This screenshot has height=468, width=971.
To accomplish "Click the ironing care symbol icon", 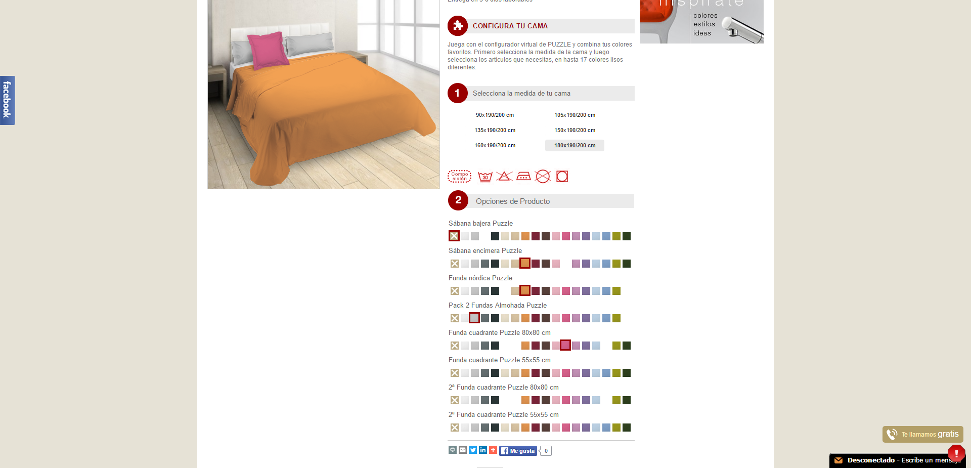I will pos(523,176).
